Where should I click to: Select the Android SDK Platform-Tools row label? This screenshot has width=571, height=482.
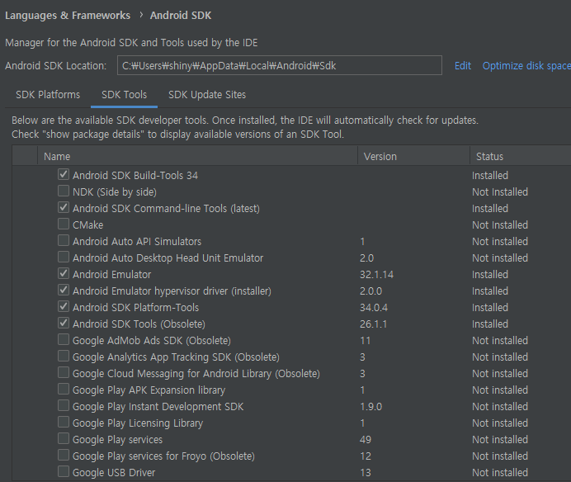pyautogui.click(x=136, y=308)
